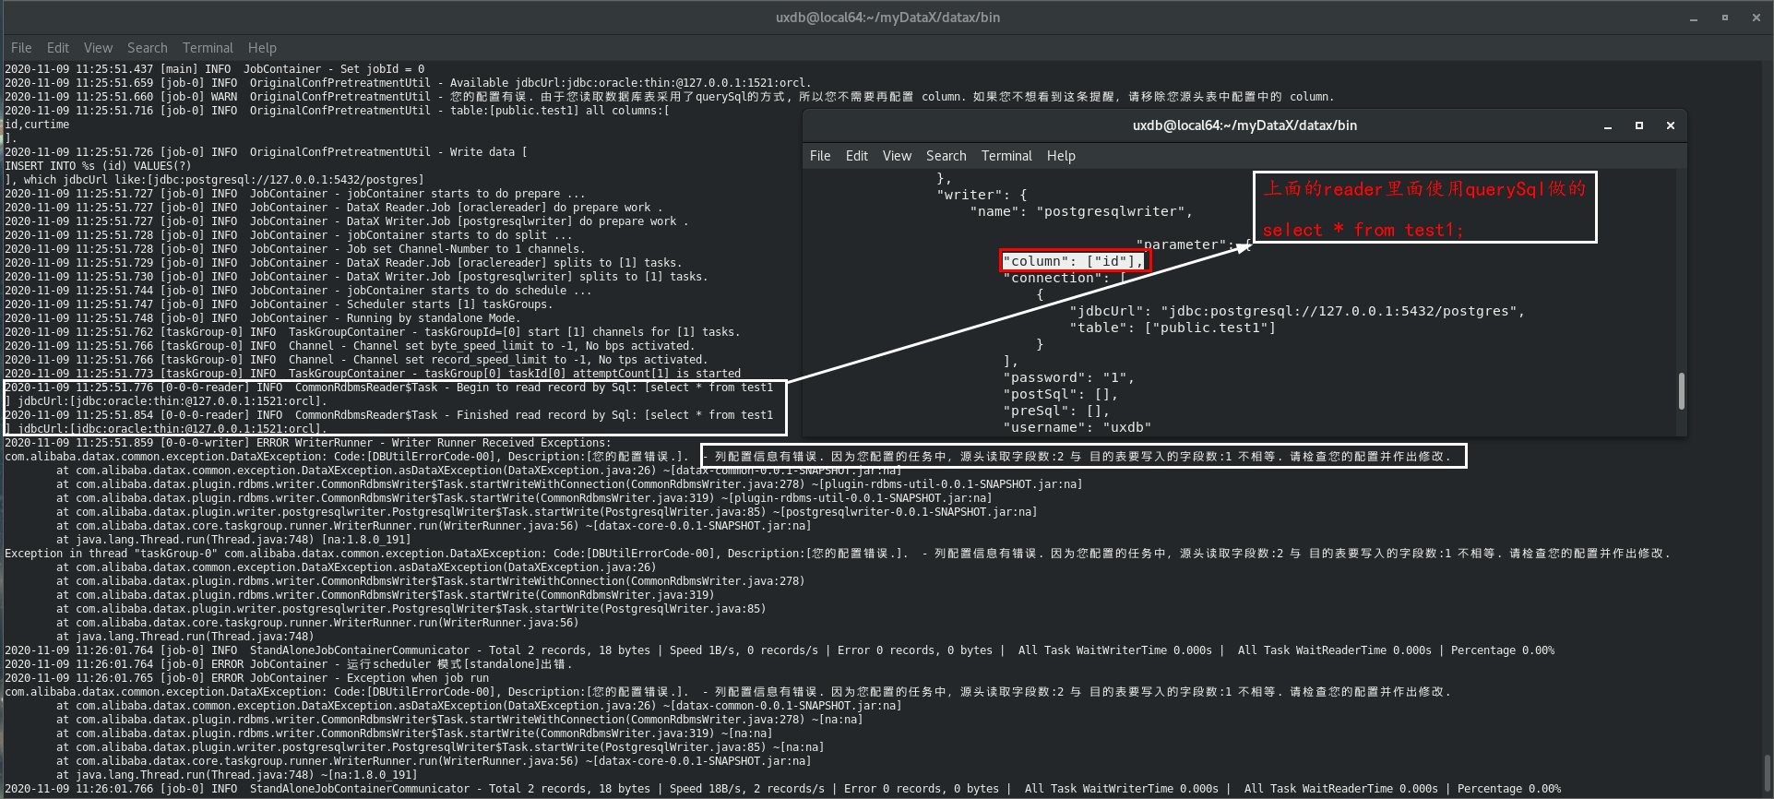Click the "name": "postgresqlwriter" line
This screenshot has width=1774, height=799.
click(1081, 211)
